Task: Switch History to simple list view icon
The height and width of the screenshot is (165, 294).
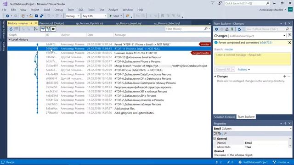Action: pyautogui.click(x=17, y=29)
